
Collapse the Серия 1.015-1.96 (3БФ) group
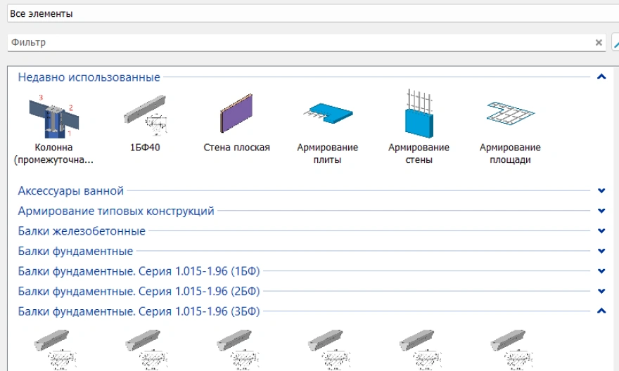coord(601,311)
